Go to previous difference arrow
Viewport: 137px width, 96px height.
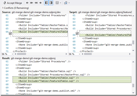point(27,3)
